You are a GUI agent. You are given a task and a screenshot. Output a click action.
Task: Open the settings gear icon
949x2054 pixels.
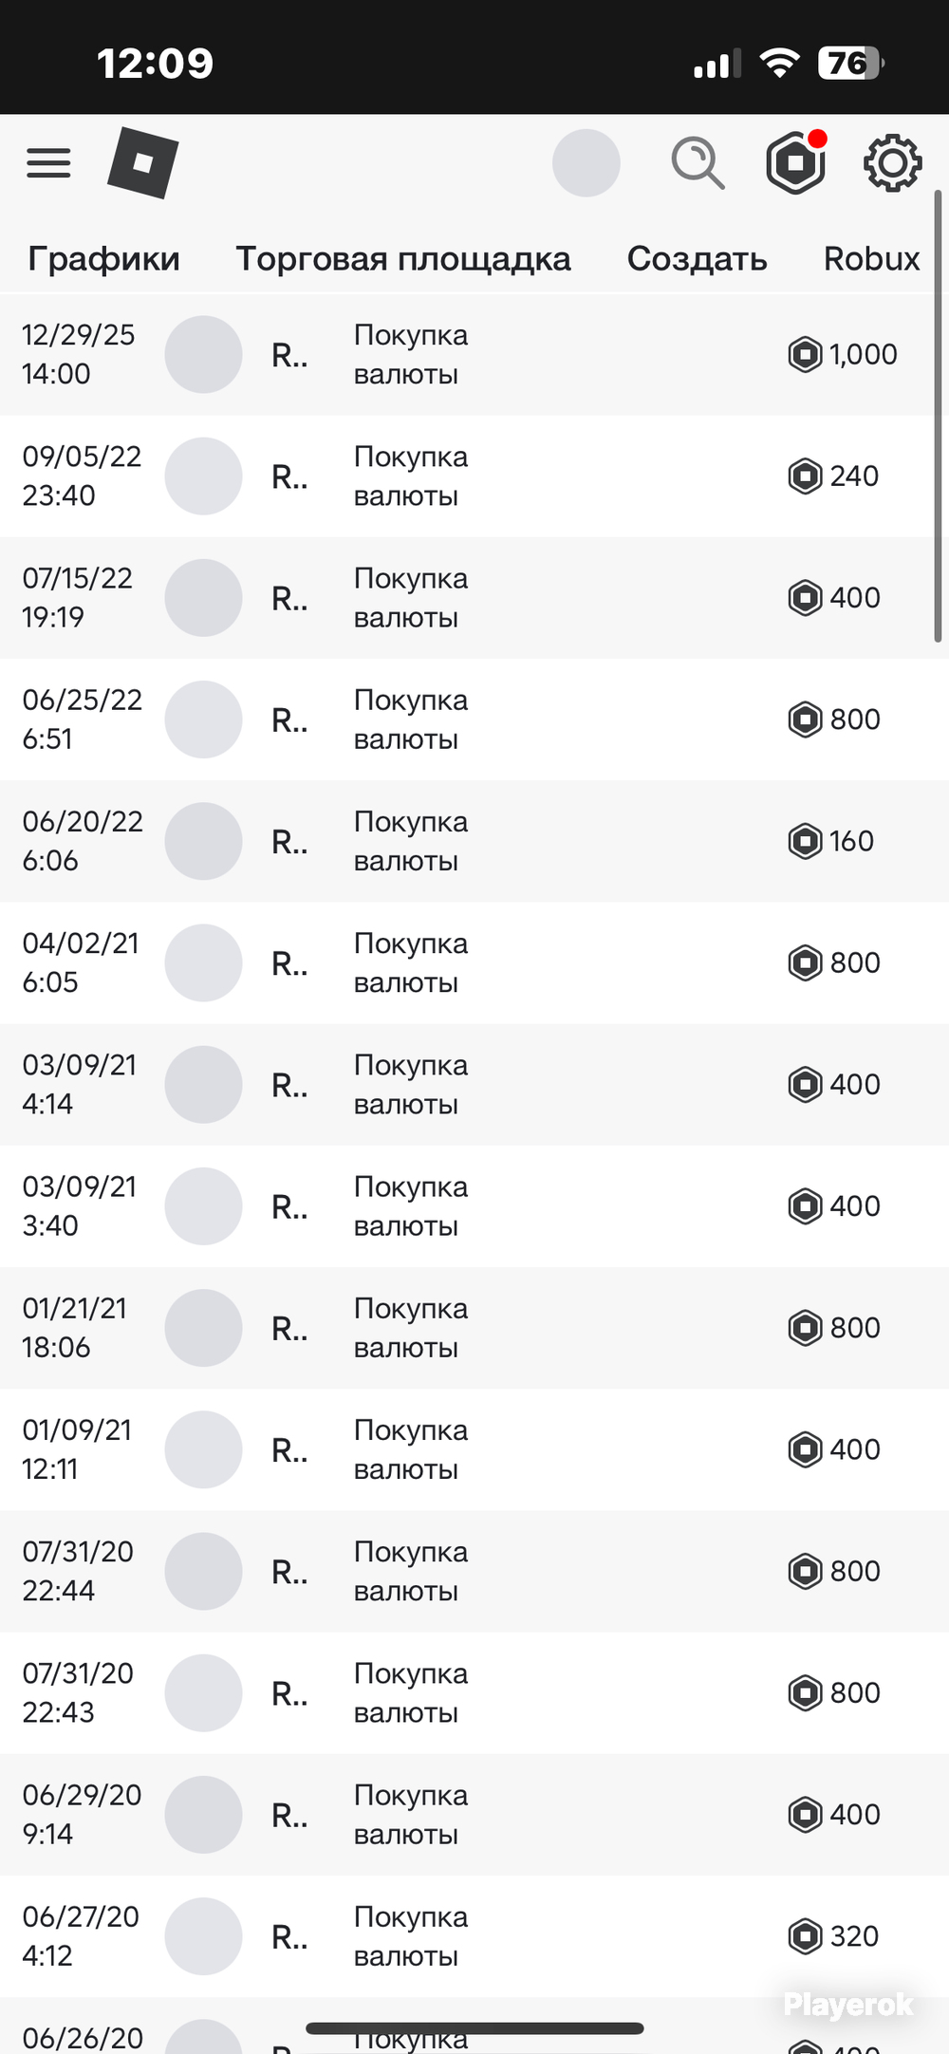pyautogui.click(x=892, y=163)
